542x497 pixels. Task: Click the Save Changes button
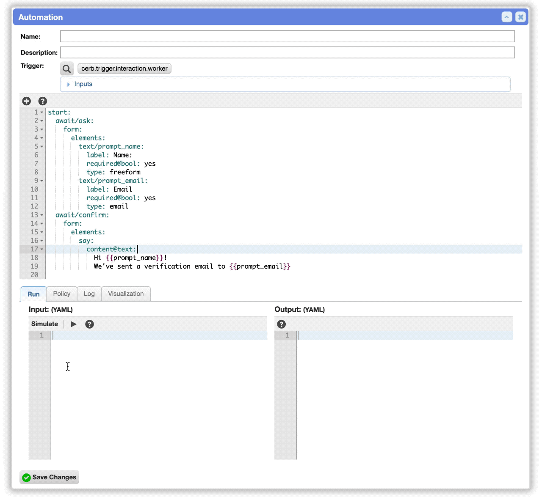49,477
